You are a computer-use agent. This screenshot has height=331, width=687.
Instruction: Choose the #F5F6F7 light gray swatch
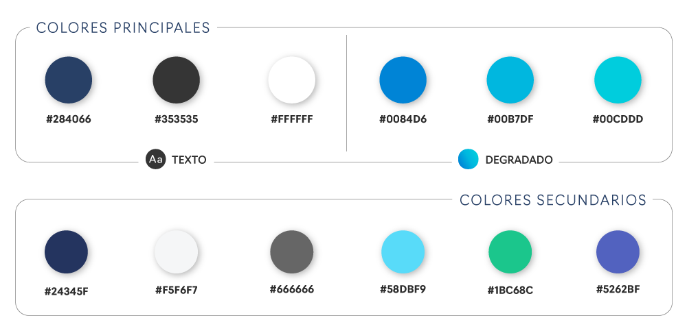176,252
